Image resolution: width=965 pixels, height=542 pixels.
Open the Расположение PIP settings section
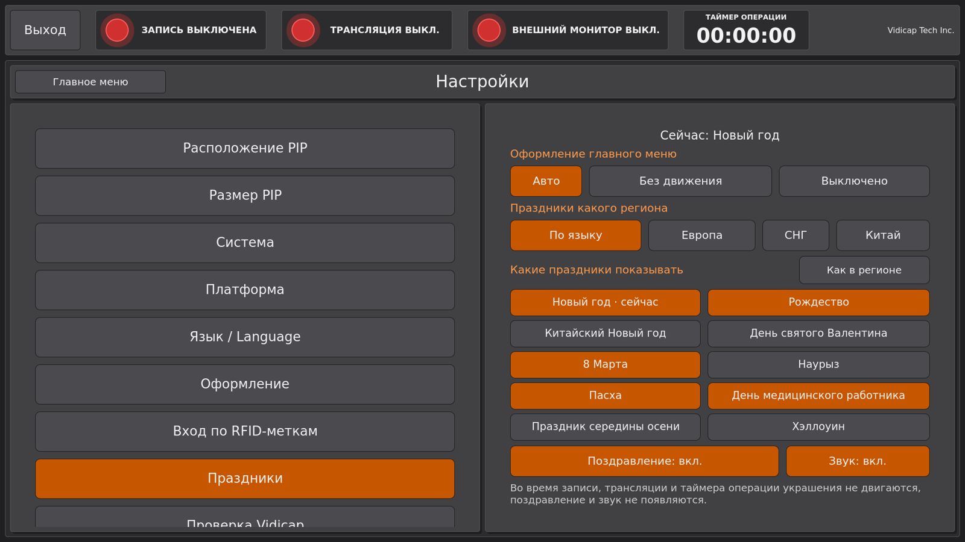[245, 148]
